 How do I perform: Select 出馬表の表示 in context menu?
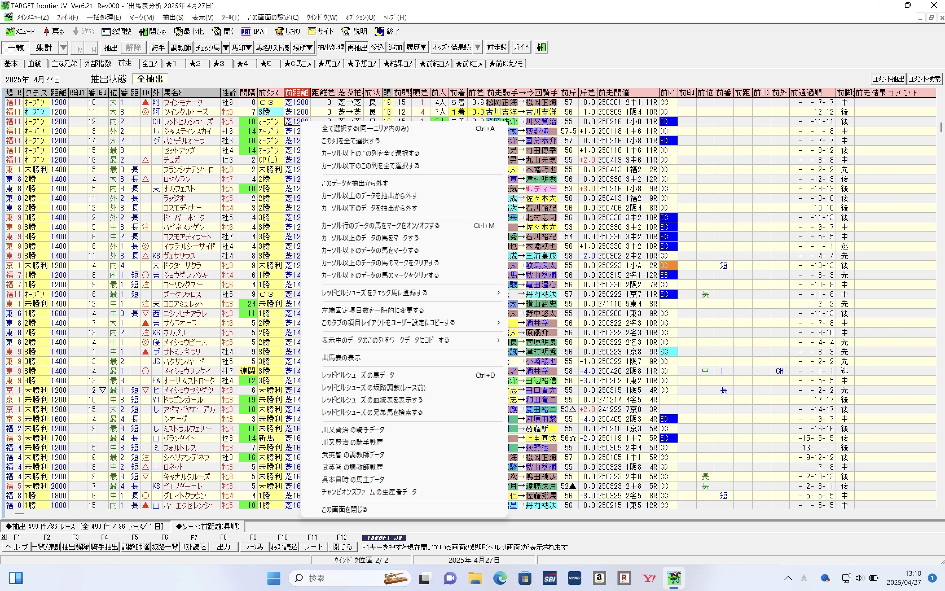point(341,358)
